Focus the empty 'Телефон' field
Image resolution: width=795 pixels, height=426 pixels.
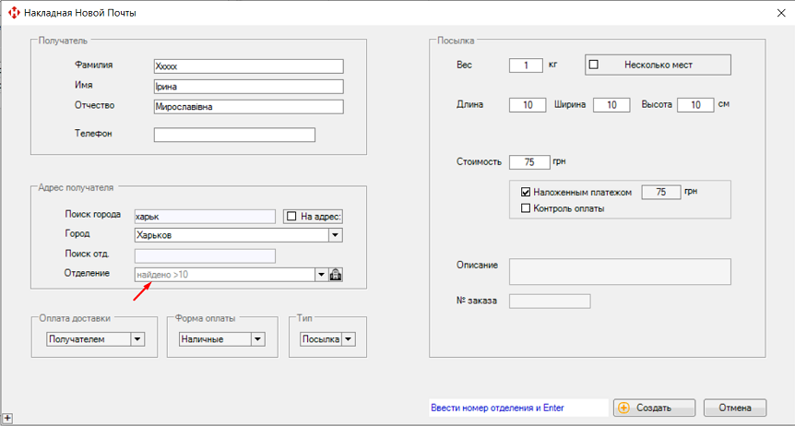pos(234,135)
